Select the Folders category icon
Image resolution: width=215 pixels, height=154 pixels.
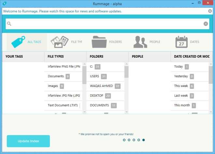click(x=99, y=42)
